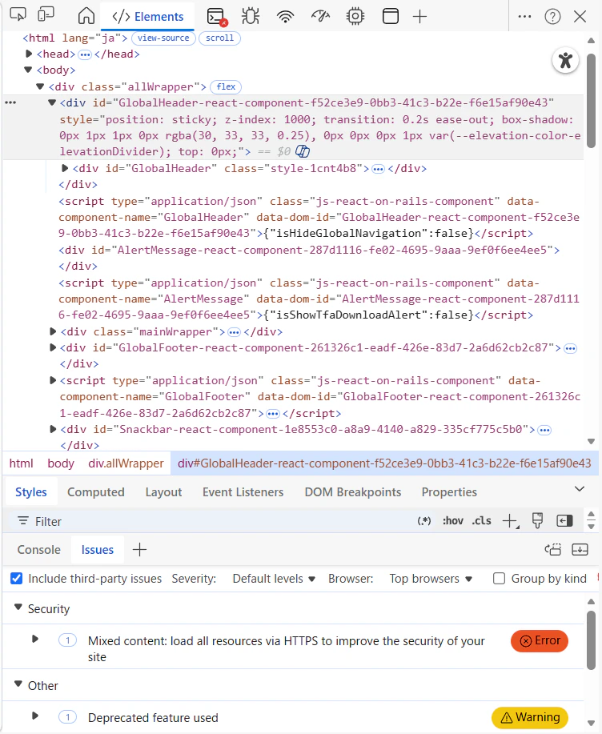Enable Group by kind checkbox
The width and height of the screenshot is (602, 734).
(499, 579)
